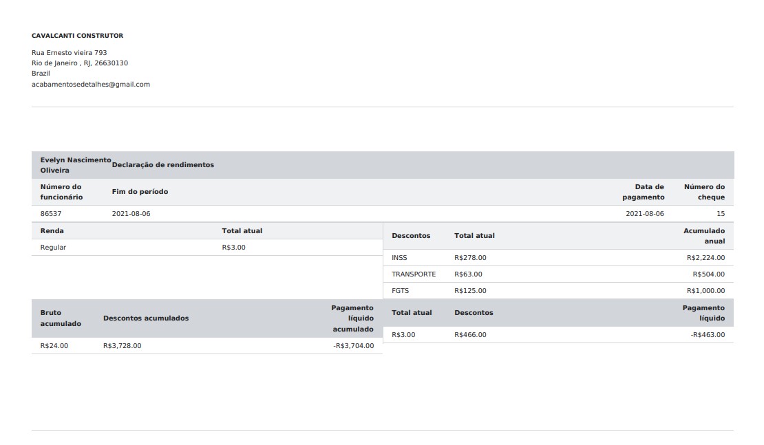Click the INSS deduction row
The width and height of the screenshot is (764, 445).
399,258
